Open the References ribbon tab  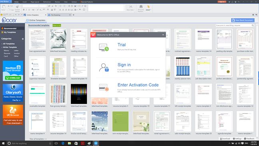click(47, 2)
